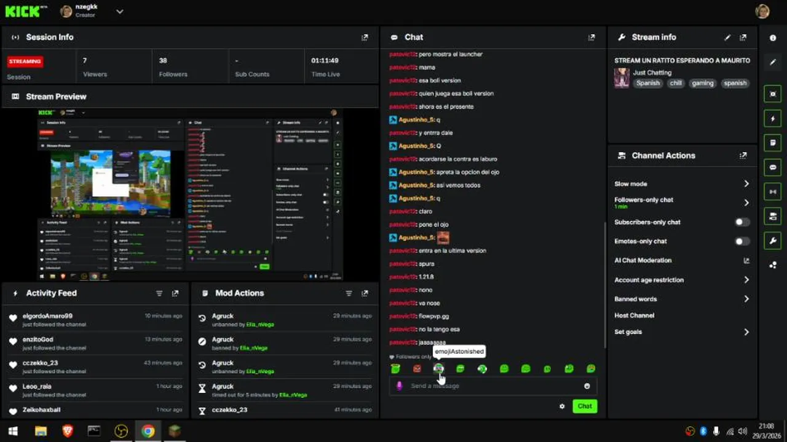Pop out the Mod Actions panel
Viewport: 787px width, 442px height.
pos(365,293)
